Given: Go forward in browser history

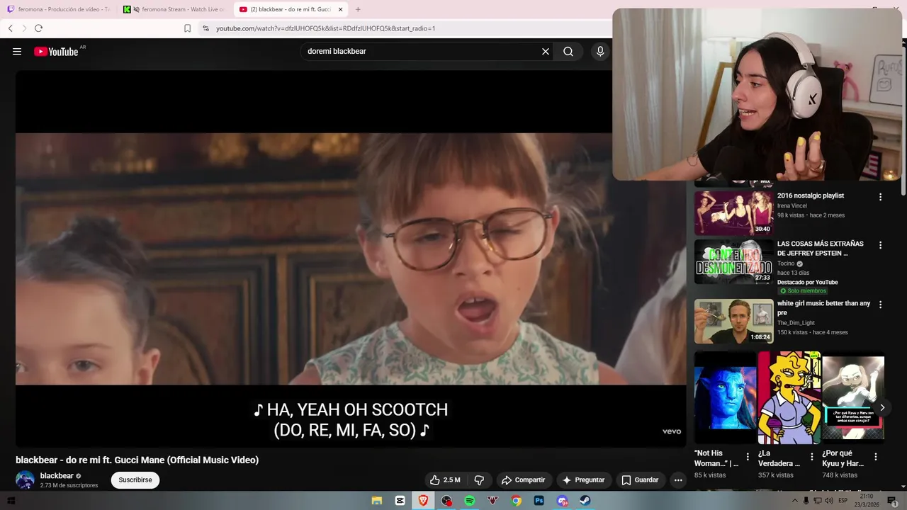Looking at the screenshot, I should (24, 28).
